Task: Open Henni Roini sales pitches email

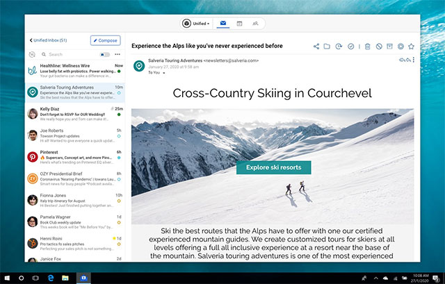Action: (x=75, y=244)
